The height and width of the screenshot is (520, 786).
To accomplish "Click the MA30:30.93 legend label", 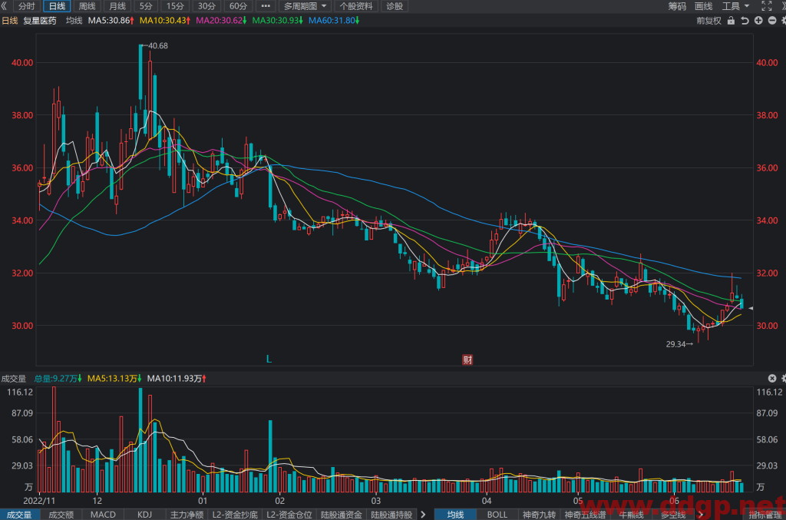I will pos(277,21).
